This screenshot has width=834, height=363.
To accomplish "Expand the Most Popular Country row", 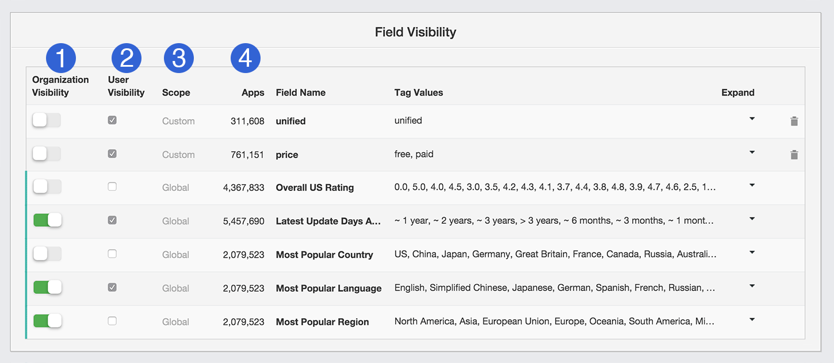I will coord(752,253).
